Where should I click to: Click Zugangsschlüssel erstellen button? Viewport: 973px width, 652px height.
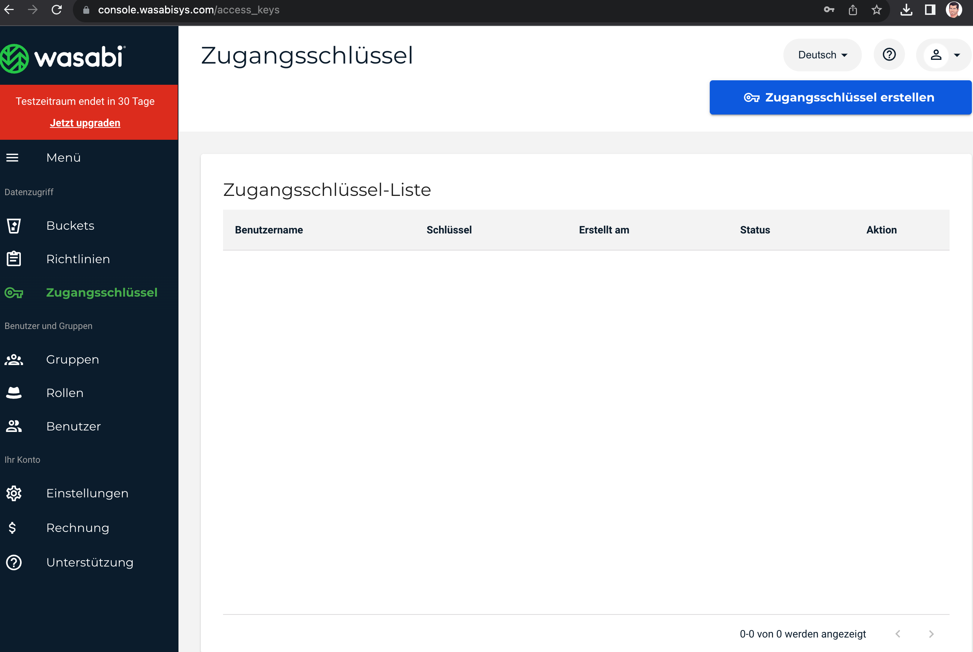point(840,97)
